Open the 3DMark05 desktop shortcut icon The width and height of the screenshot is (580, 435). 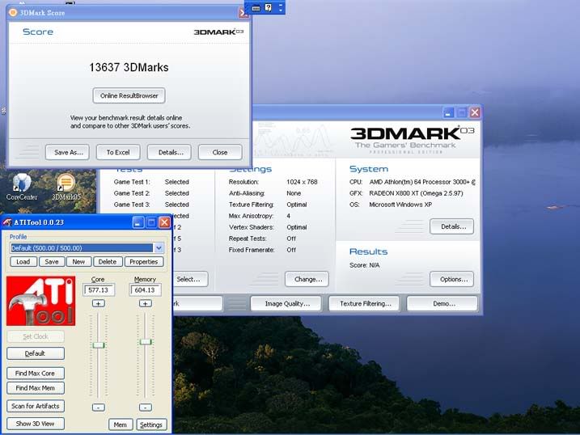click(66, 187)
